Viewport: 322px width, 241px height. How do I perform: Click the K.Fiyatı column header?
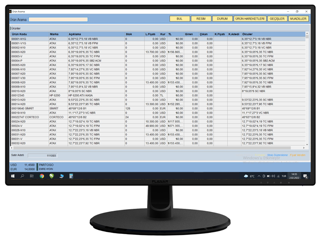click(x=220, y=34)
